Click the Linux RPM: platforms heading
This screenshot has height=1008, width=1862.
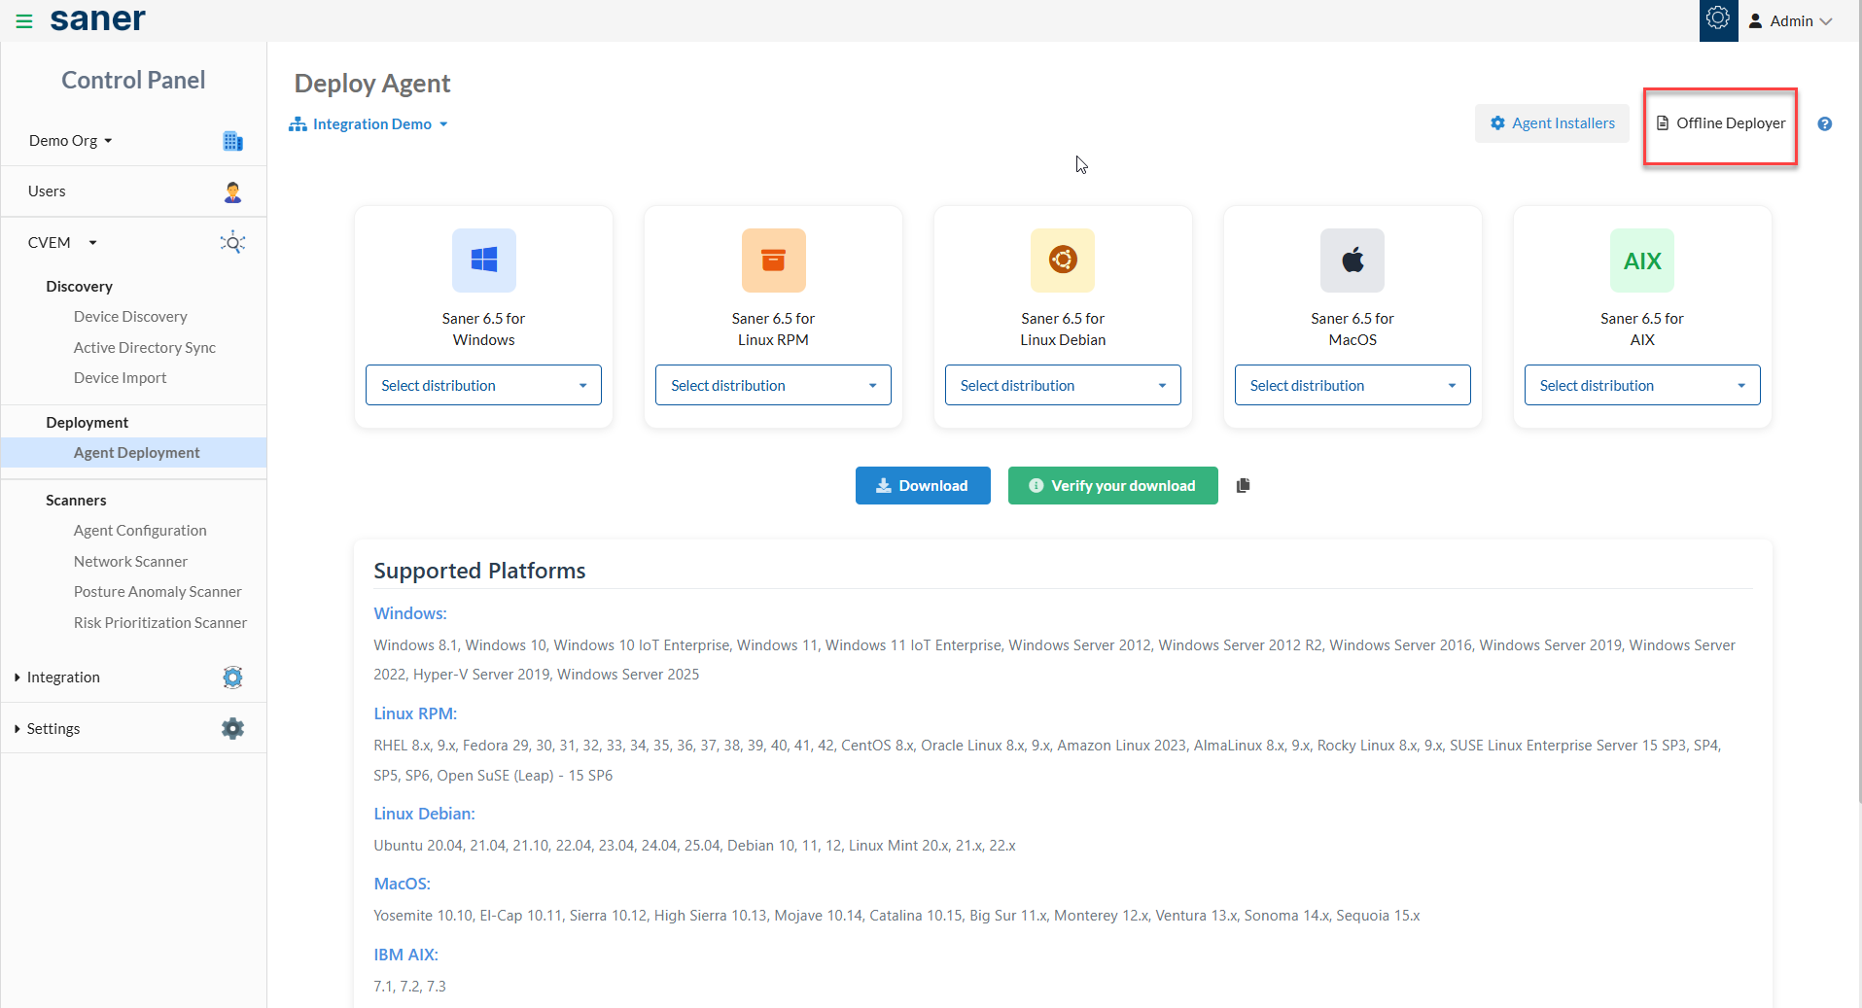[415, 713]
